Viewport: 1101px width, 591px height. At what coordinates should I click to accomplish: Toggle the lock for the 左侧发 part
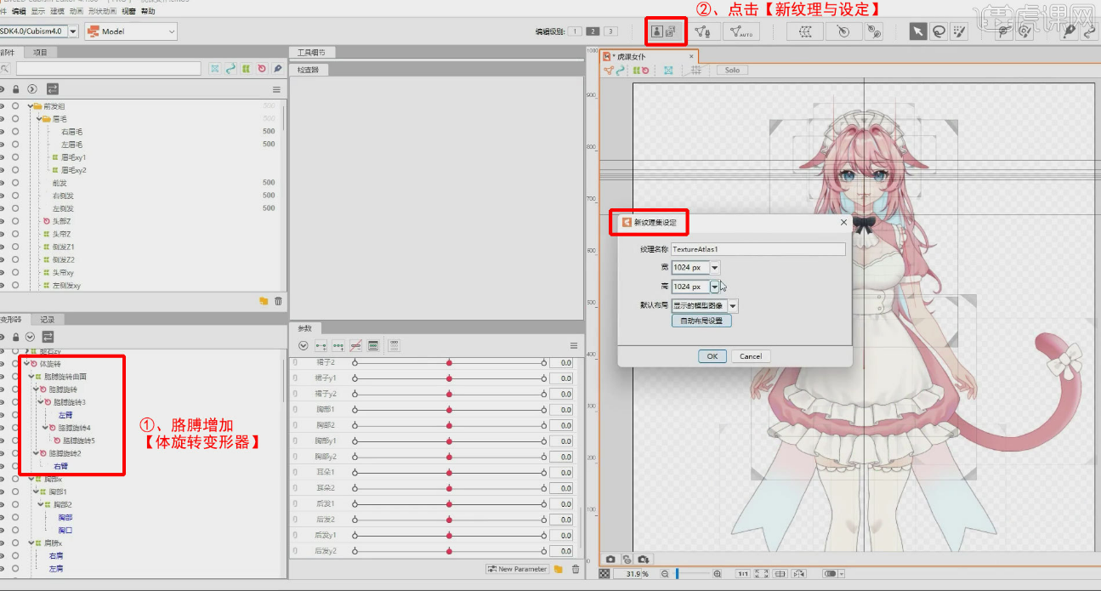15,208
